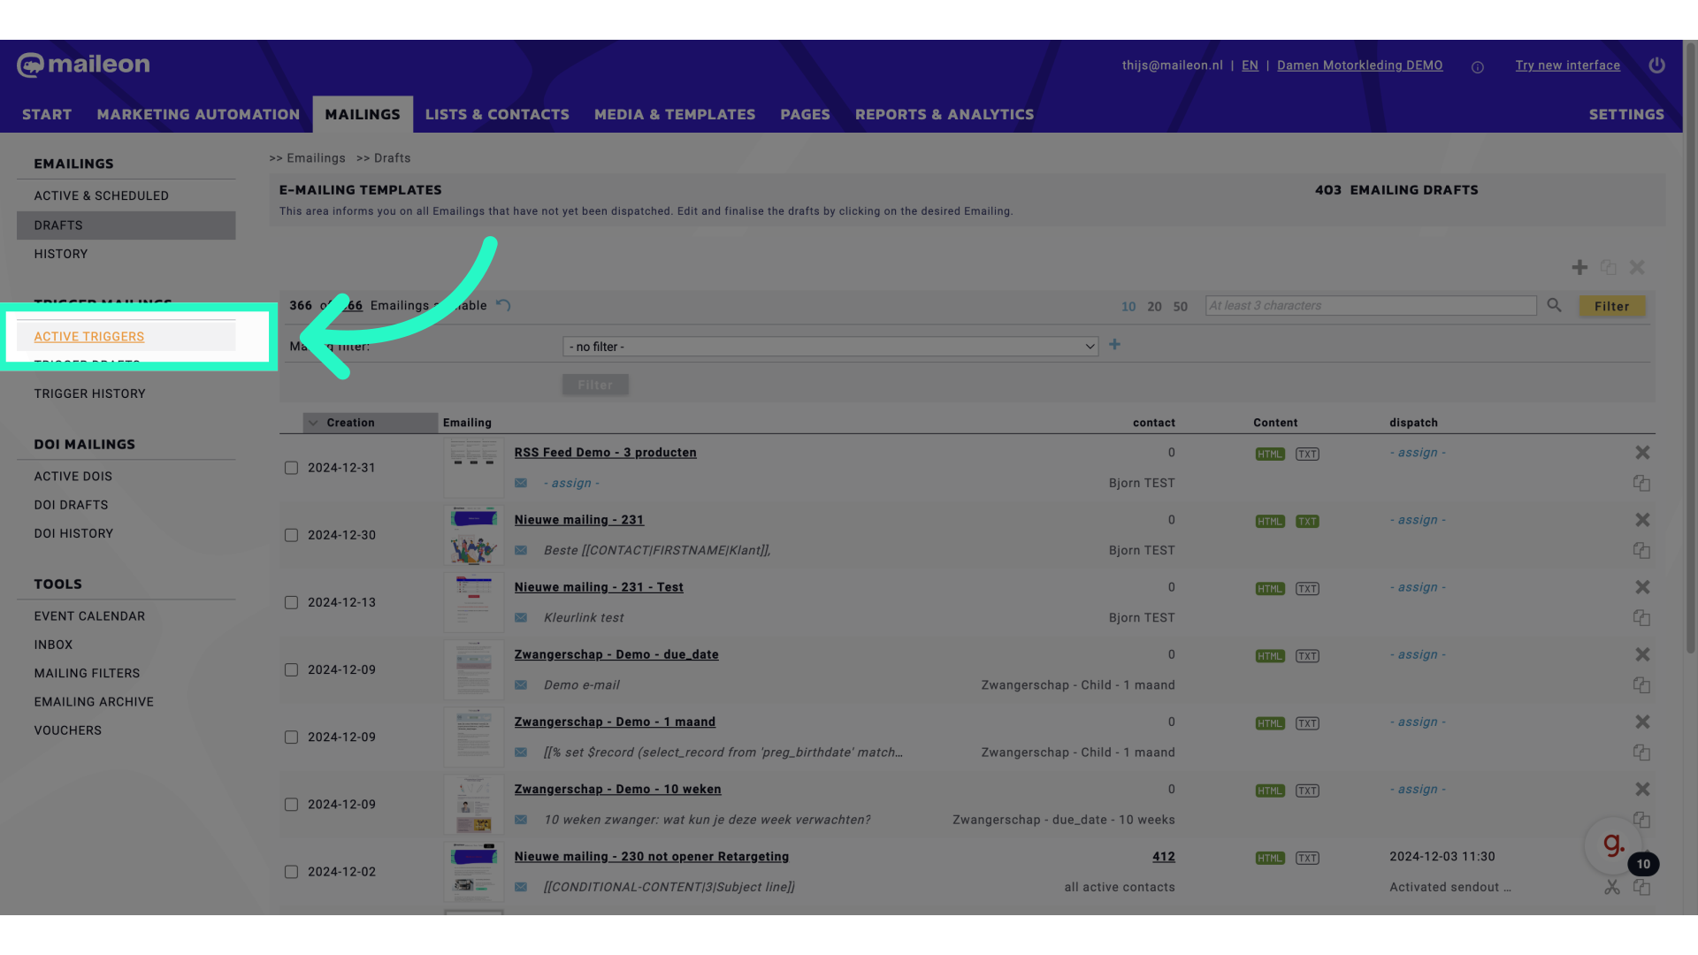Image resolution: width=1698 pixels, height=955 pixels.
Task: Click the copy icon next to RSS Feed Demo
Action: pos(1641,483)
